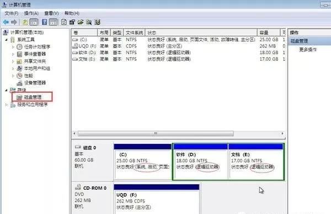This screenshot has width=331, height=214.
Task: Select the 文档 (E:) partition block on 磁盘 0
Action: (256, 162)
